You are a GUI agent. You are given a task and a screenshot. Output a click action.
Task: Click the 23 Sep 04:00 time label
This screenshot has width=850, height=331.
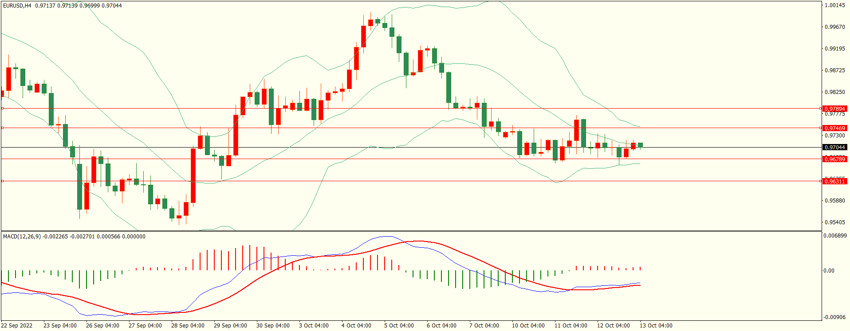tap(60, 326)
